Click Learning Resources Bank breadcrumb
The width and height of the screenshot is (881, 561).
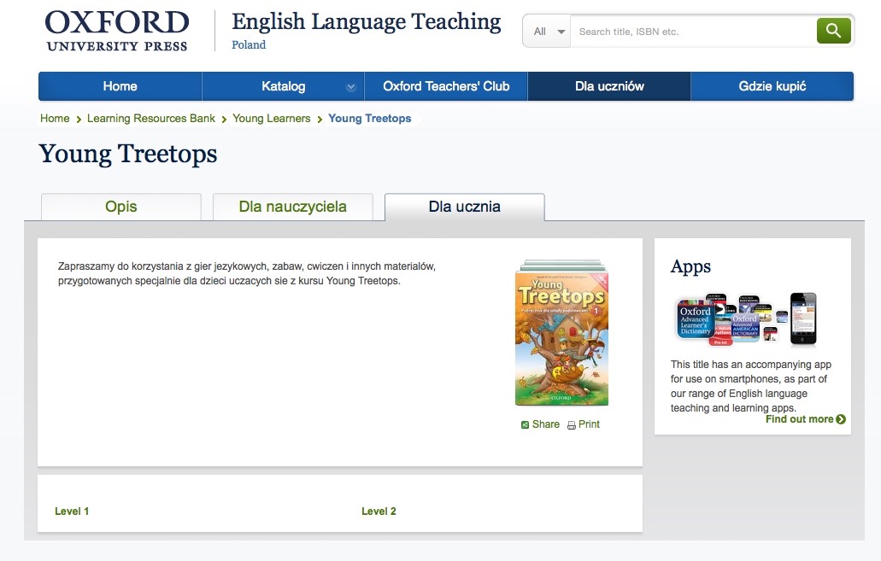pyautogui.click(x=151, y=119)
